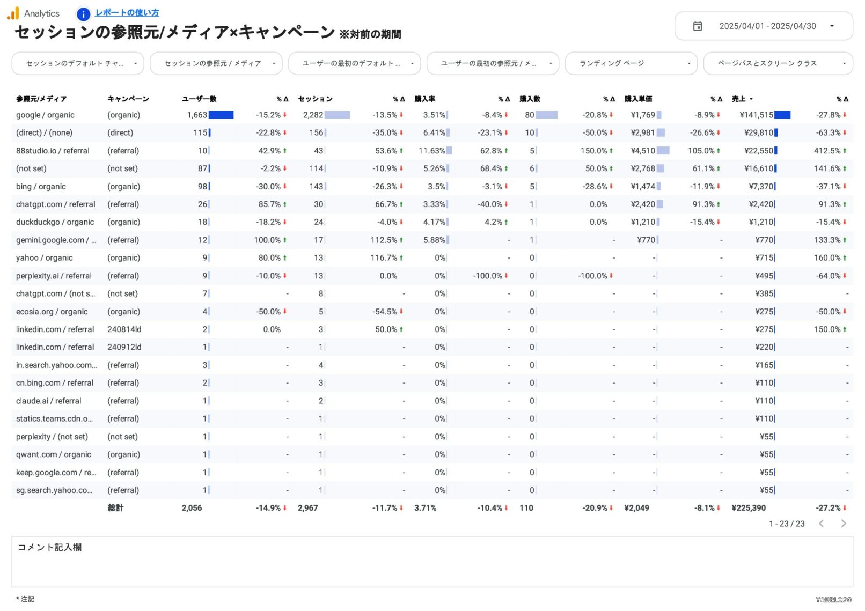Screen dimensions: 865x611
Task: Open the date range 2025/04/01 - 2025/04/30 selector
Action: [768, 26]
